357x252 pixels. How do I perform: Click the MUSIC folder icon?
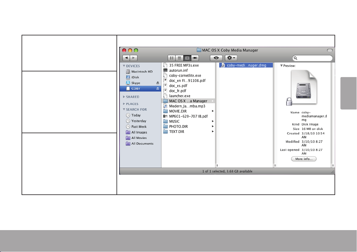click(x=166, y=121)
